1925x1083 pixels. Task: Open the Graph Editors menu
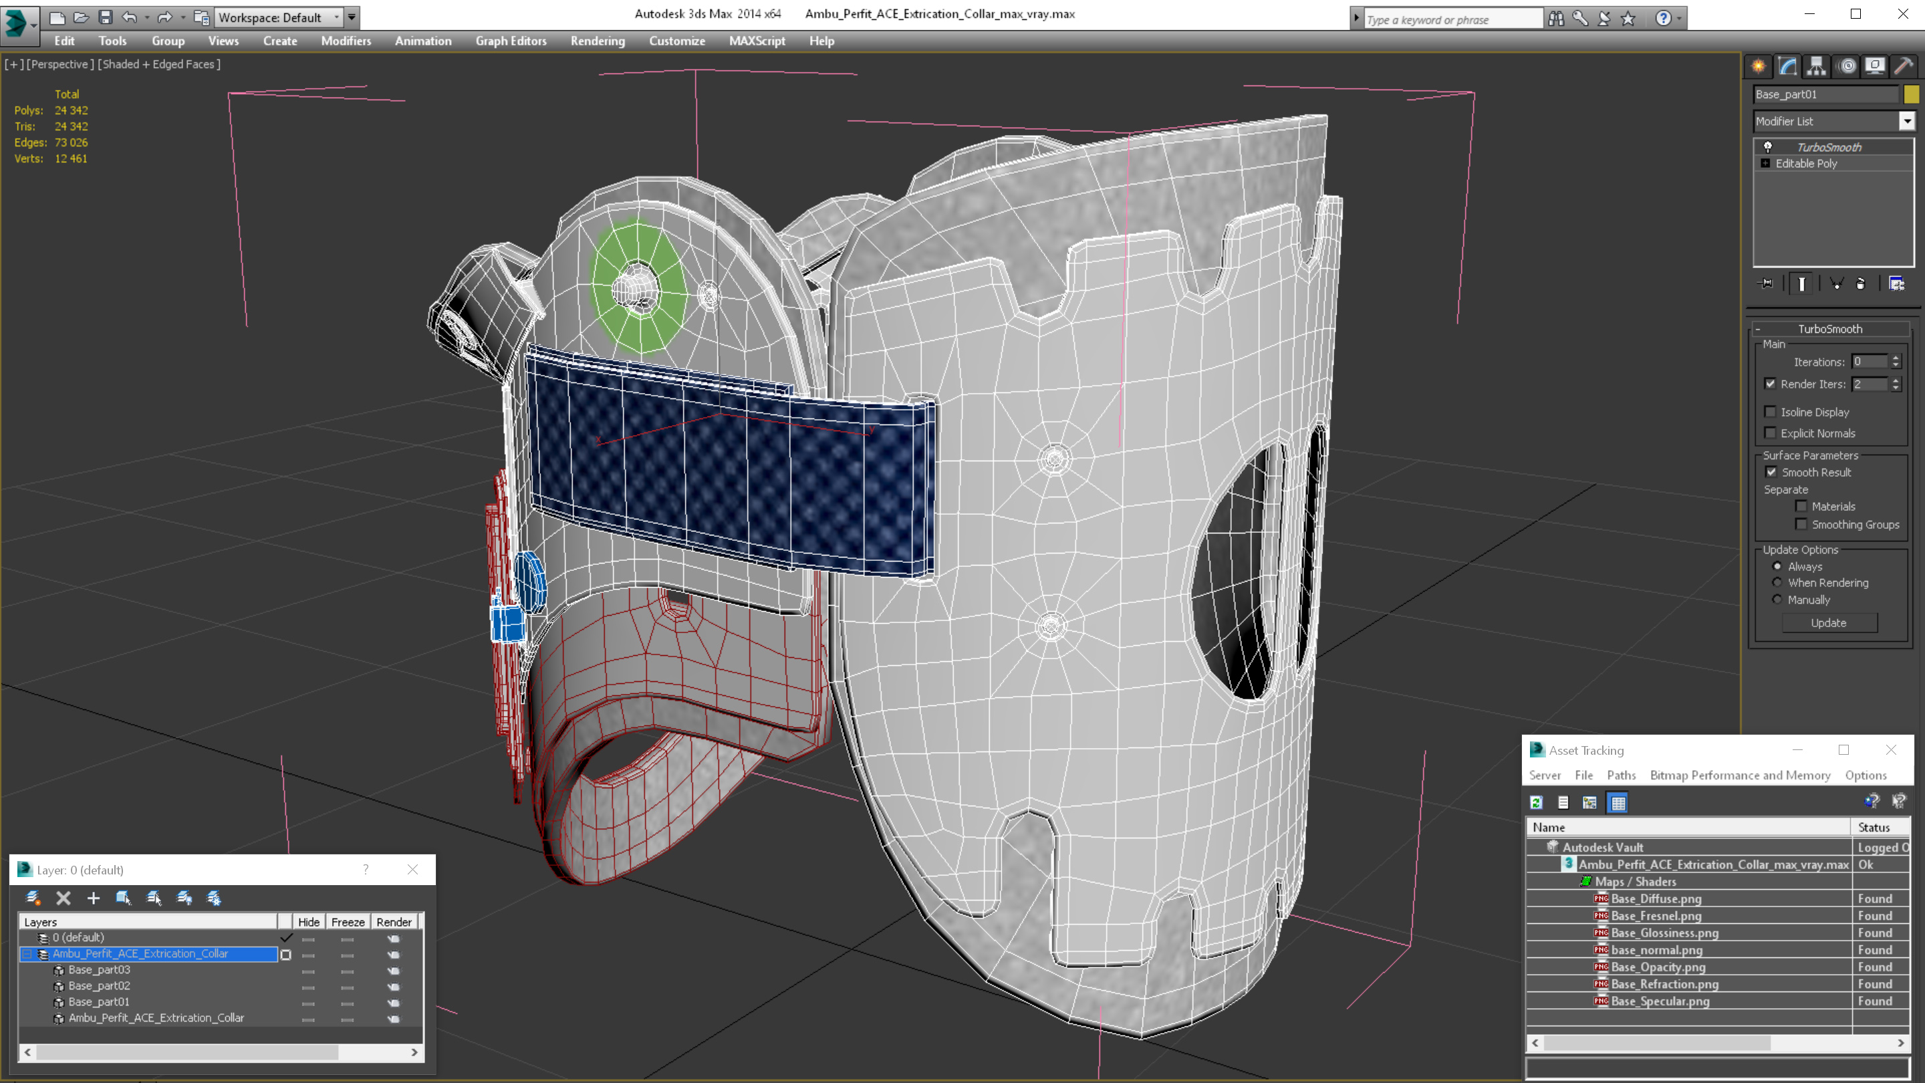click(x=511, y=41)
